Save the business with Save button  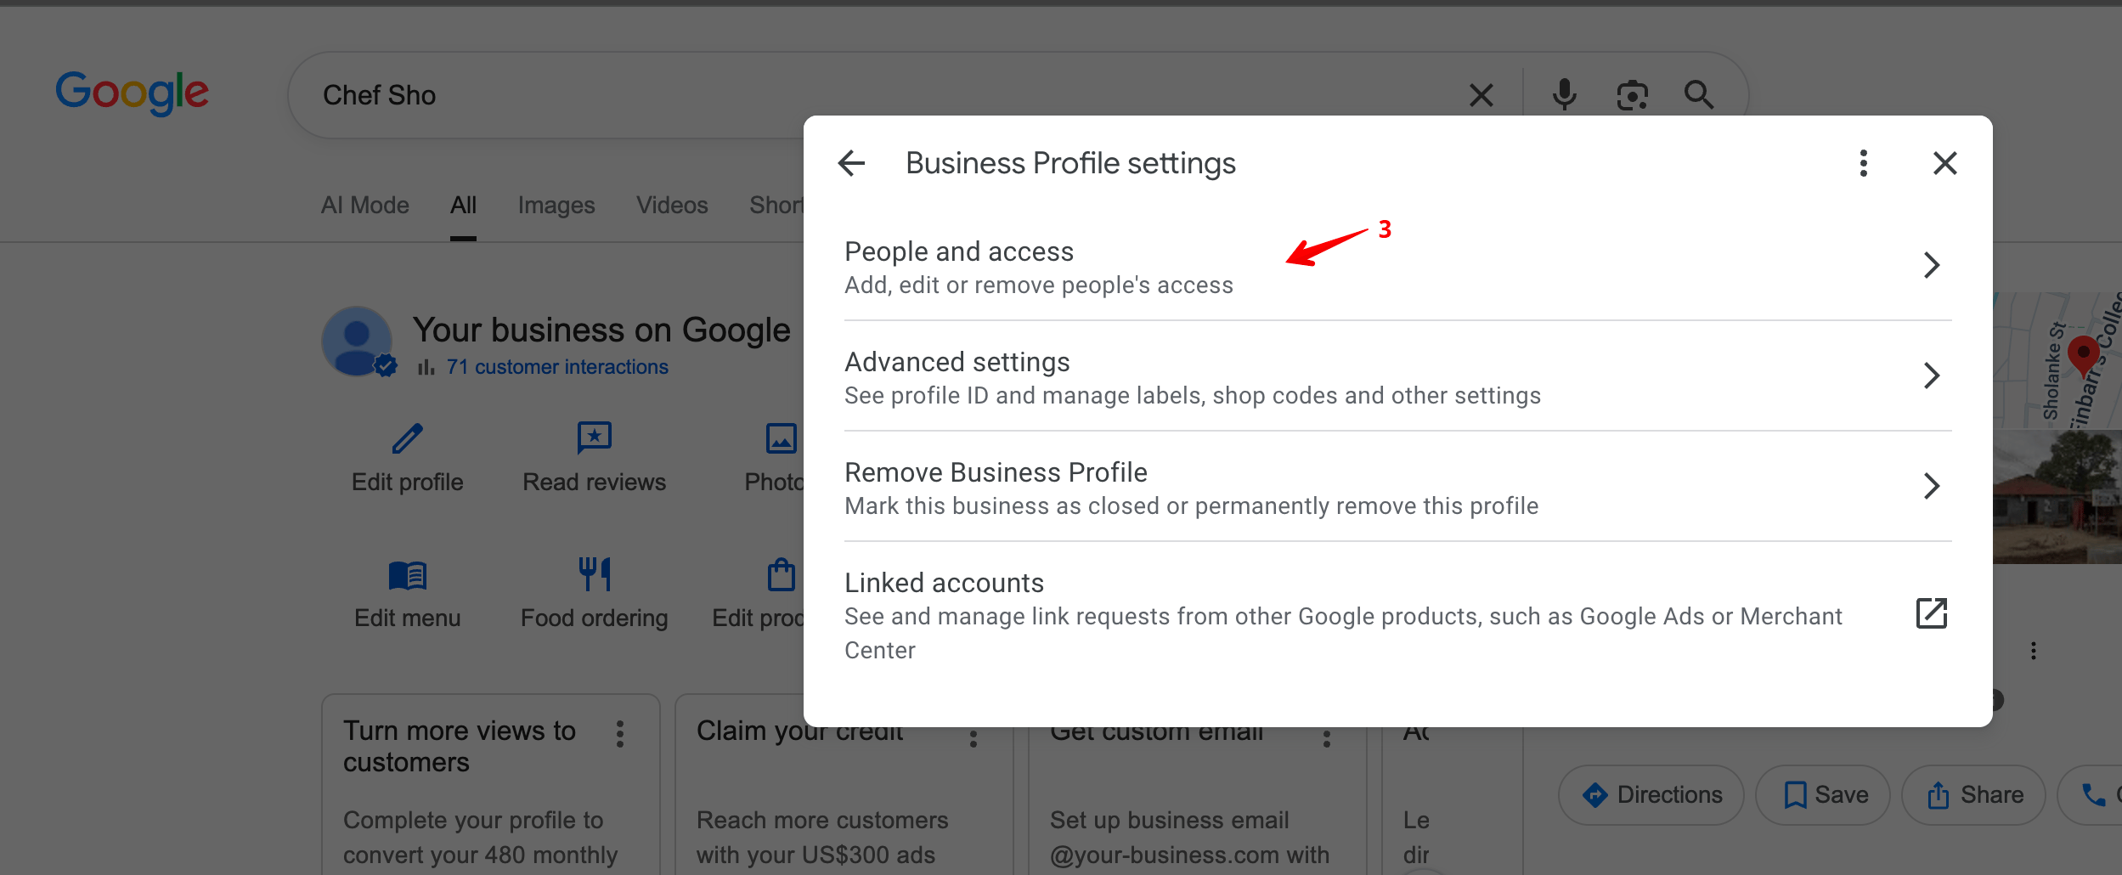pyautogui.click(x=1823, y=795)
